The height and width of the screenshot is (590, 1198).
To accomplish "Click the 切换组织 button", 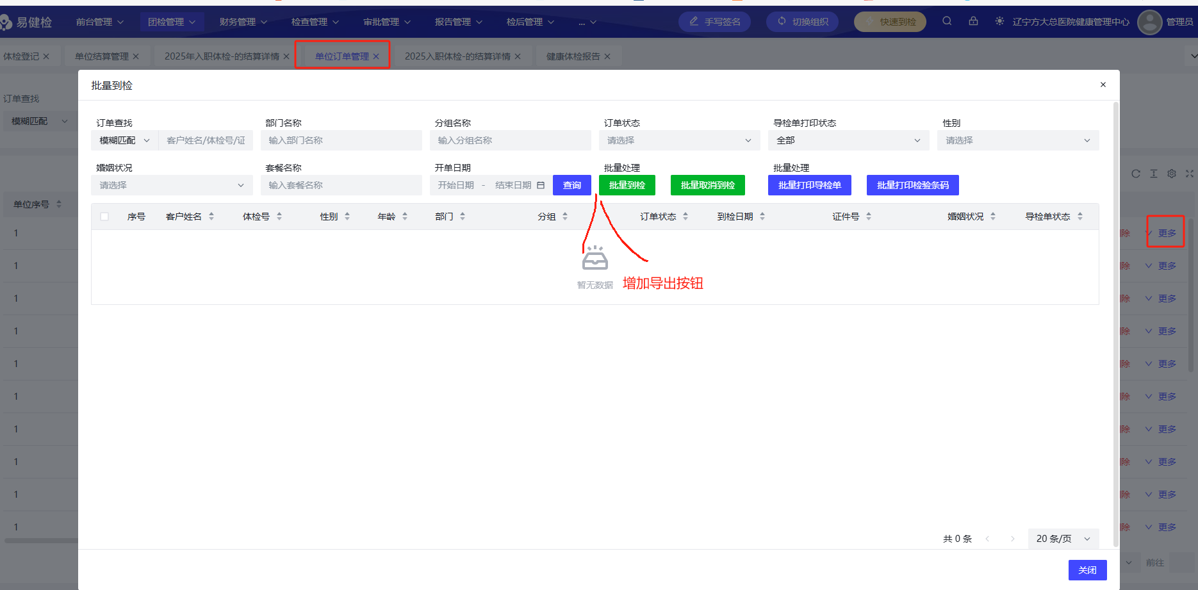I will click(x=803, y=22).
